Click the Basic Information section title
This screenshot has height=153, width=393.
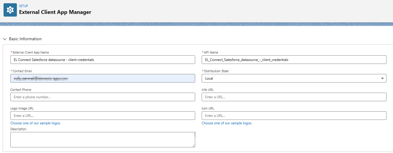coord(25,39)
